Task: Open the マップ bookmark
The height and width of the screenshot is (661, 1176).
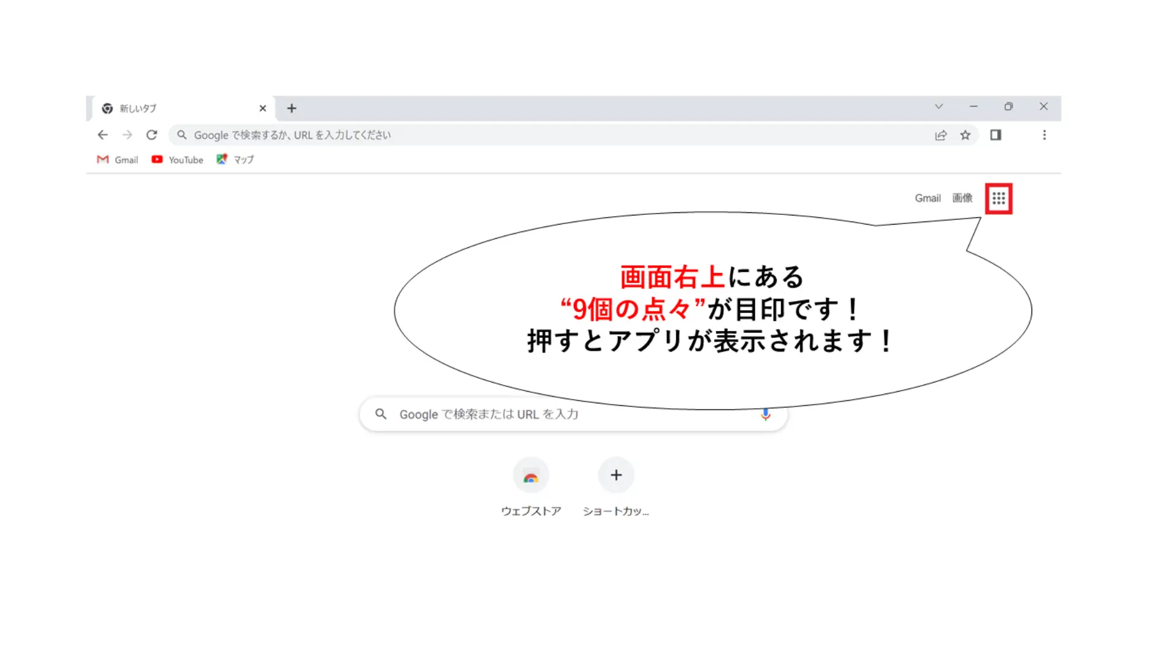Action: click(235, 160)
